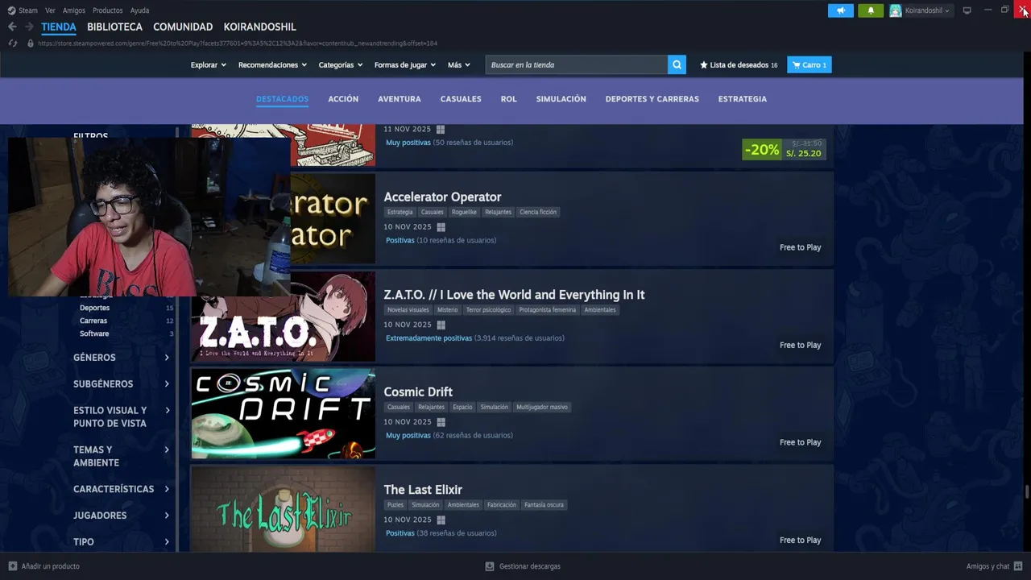Screen dimensions: 1031x580
Task: Open the KOIRANDOSHIL profile section
Action: (x=259, y=27)
